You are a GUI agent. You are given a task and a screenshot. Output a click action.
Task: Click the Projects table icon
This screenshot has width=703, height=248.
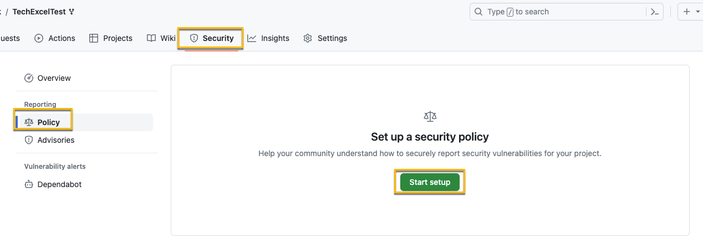[x=94, y=38]
